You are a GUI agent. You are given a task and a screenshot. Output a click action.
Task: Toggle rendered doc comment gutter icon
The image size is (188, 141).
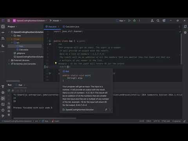47,67
